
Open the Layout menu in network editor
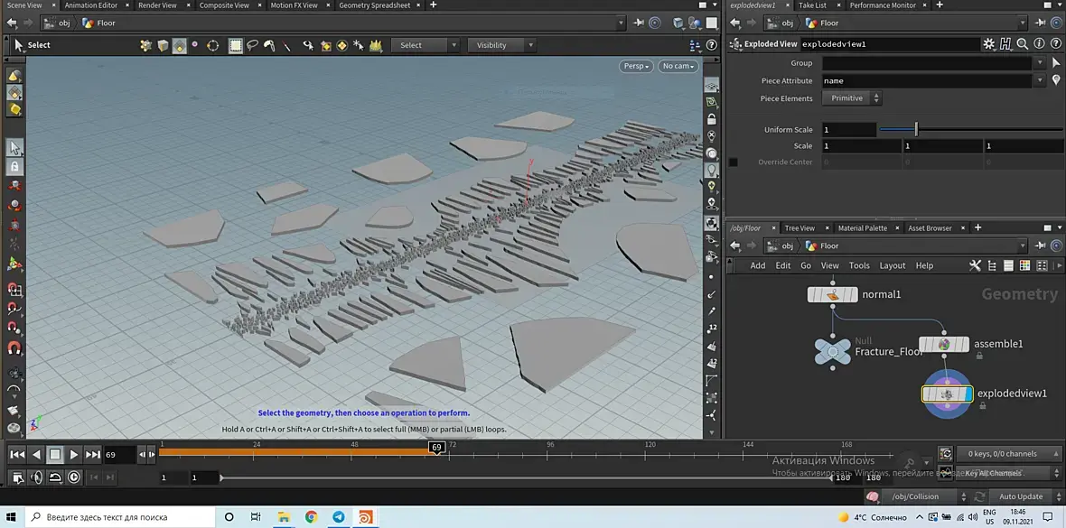pos(892,265)
